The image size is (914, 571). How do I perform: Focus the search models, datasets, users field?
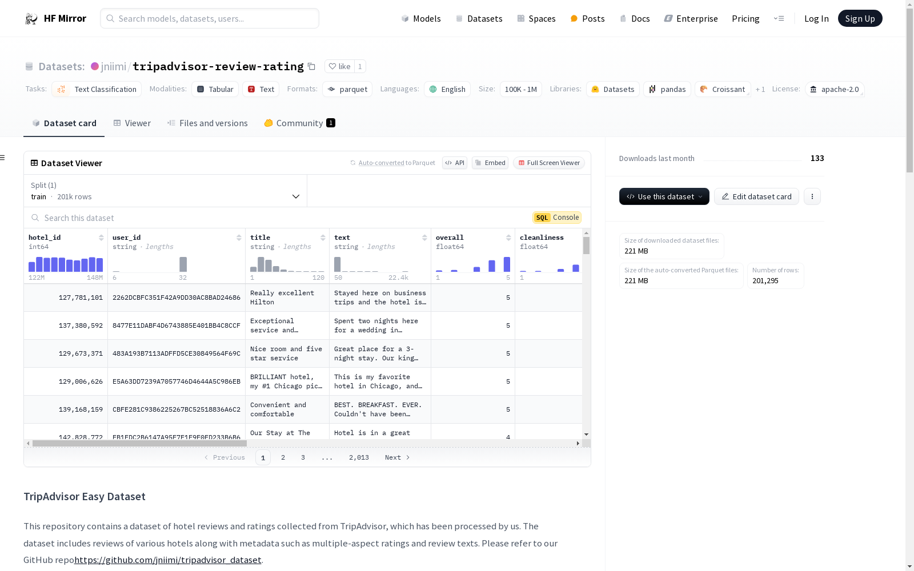(x=210, y=18)
